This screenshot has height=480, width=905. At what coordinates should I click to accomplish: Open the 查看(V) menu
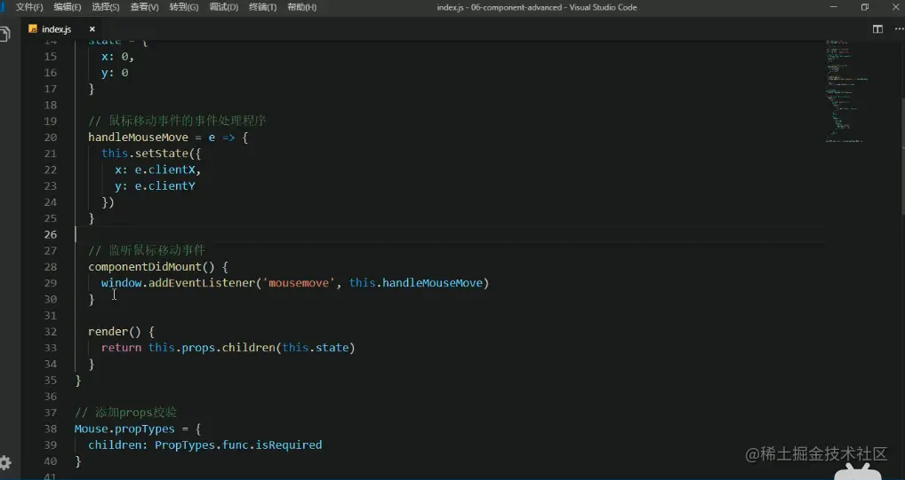coord(144,7)
